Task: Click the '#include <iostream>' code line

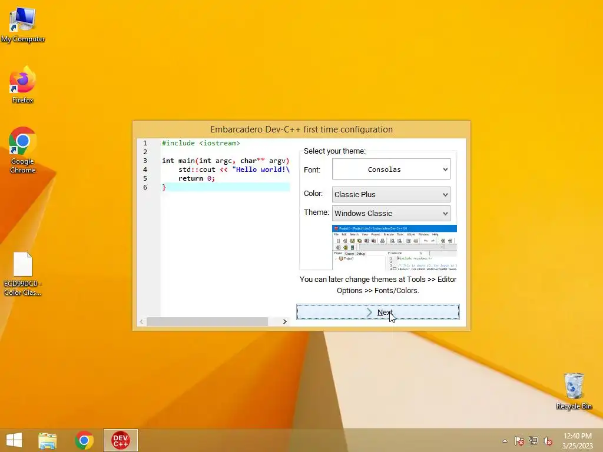Action: [201, 143]
